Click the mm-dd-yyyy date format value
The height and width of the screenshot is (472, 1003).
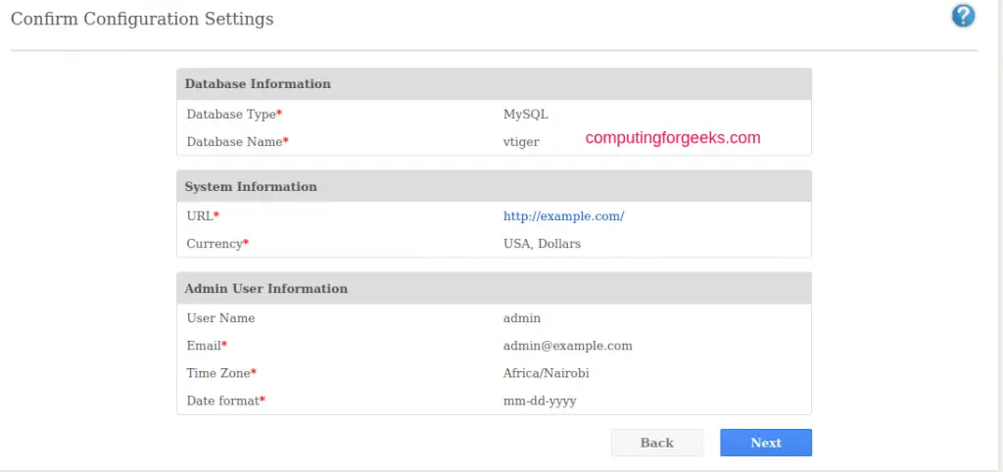540,401
